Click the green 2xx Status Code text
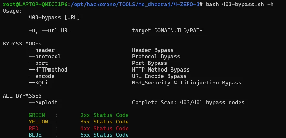 click(105, 115)
